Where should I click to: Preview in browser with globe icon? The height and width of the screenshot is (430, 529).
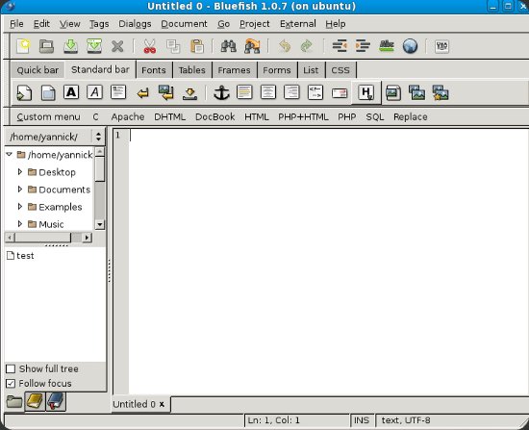pos(411,46)
